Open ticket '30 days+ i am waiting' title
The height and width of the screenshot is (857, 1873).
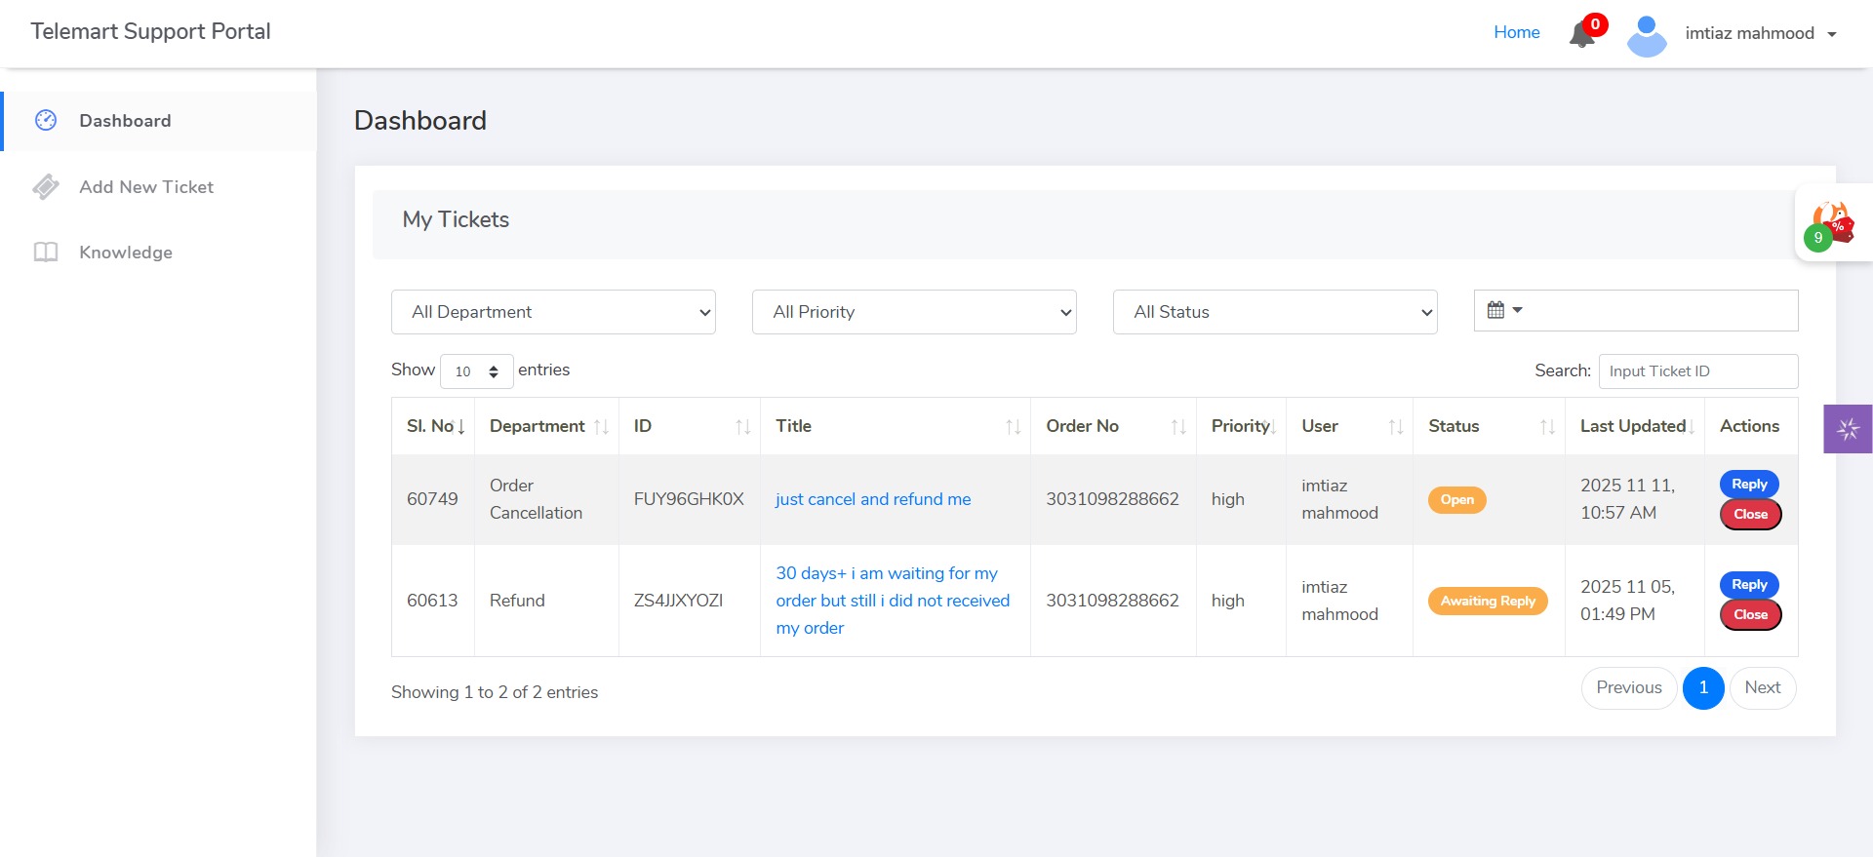(x=893, y=601)
